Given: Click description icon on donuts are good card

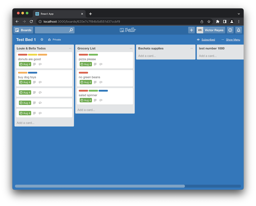Looking at the screenshot, I should pos(34,64).
